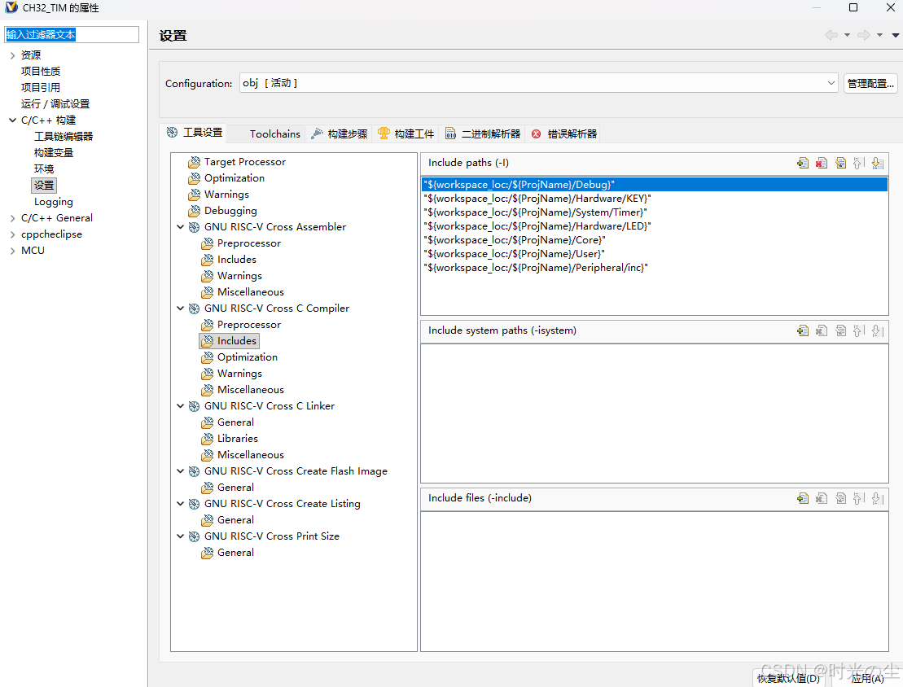Collapse GNU RISC-V Cross Print Size node
Screen dimensions: 903x687
tap(180, 536)
